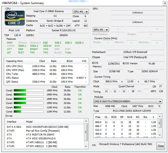168x153 pixels.
Task: Open the GPU #0 selector dropdown
Action: coord(101,29)
